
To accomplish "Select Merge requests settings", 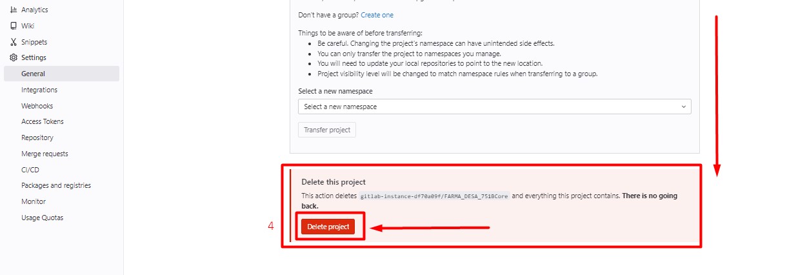I will click(x=45, y=154).
